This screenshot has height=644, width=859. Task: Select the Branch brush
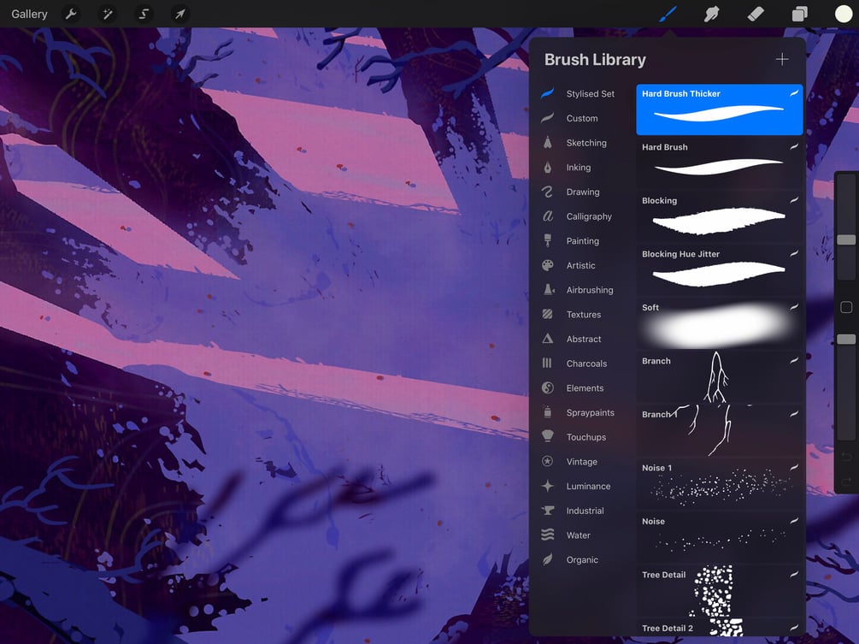coord(720,376)
